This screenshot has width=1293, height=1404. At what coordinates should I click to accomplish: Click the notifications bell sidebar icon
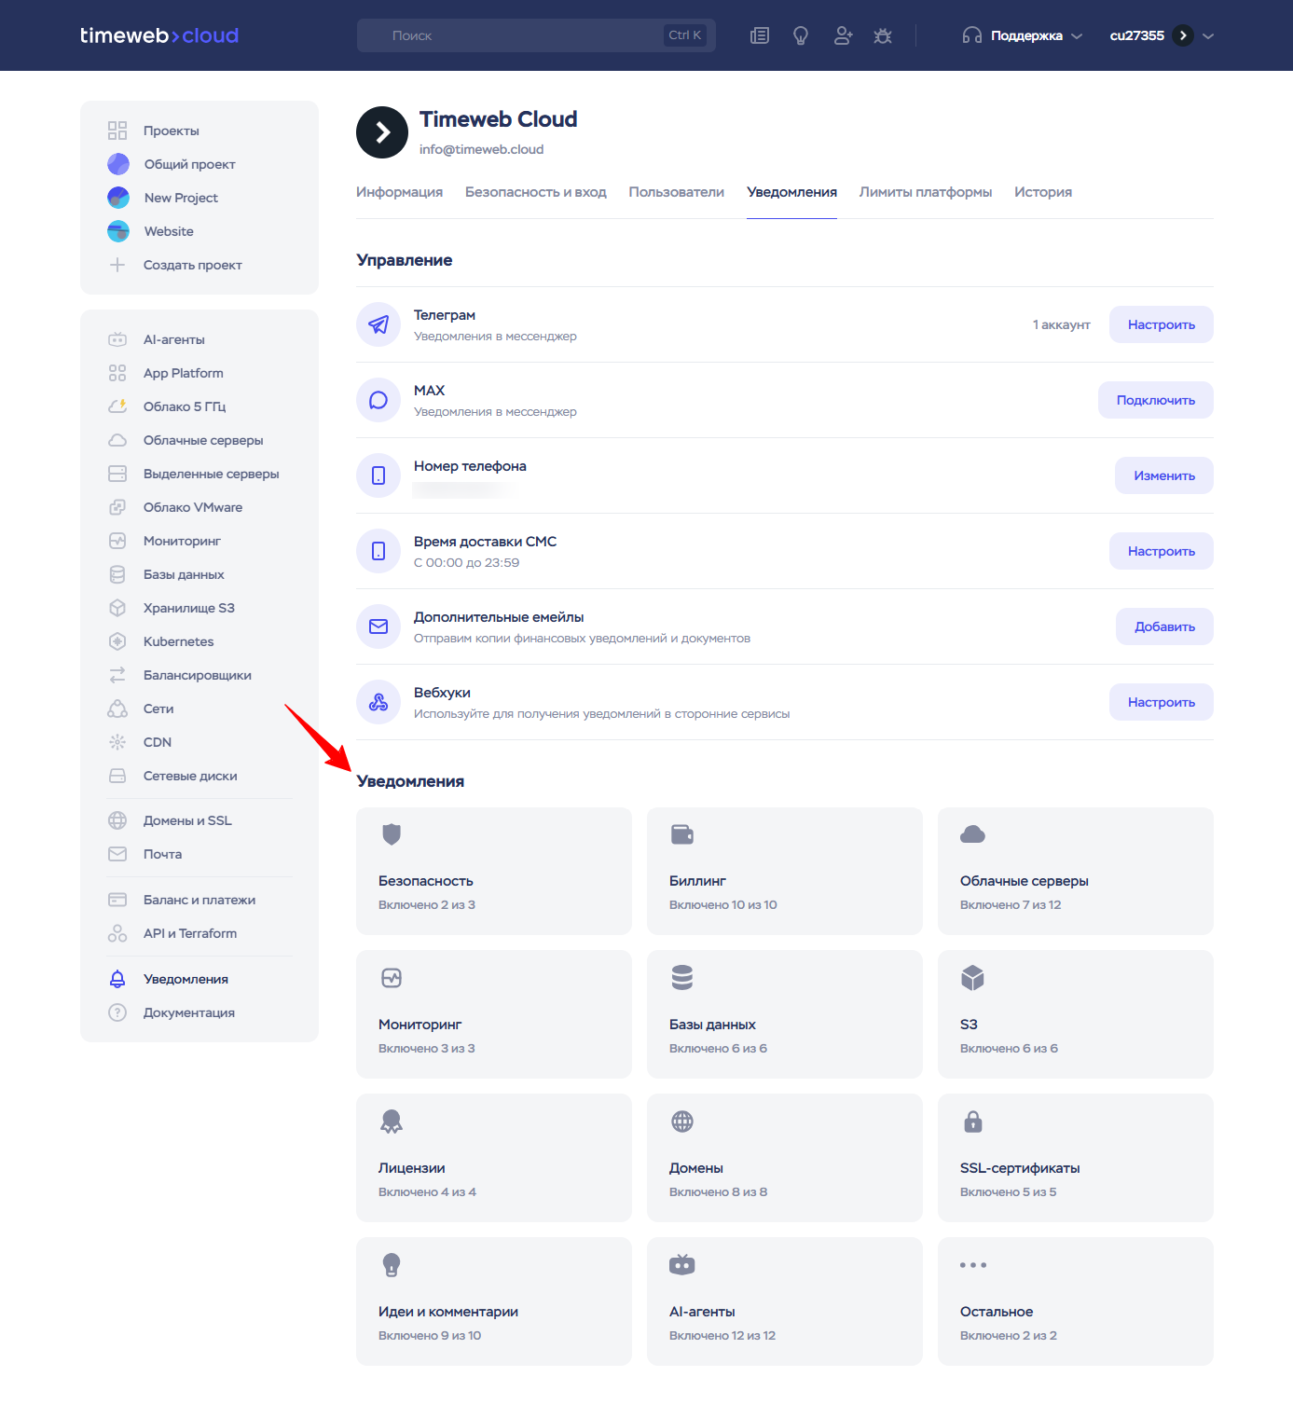(117, 979)
